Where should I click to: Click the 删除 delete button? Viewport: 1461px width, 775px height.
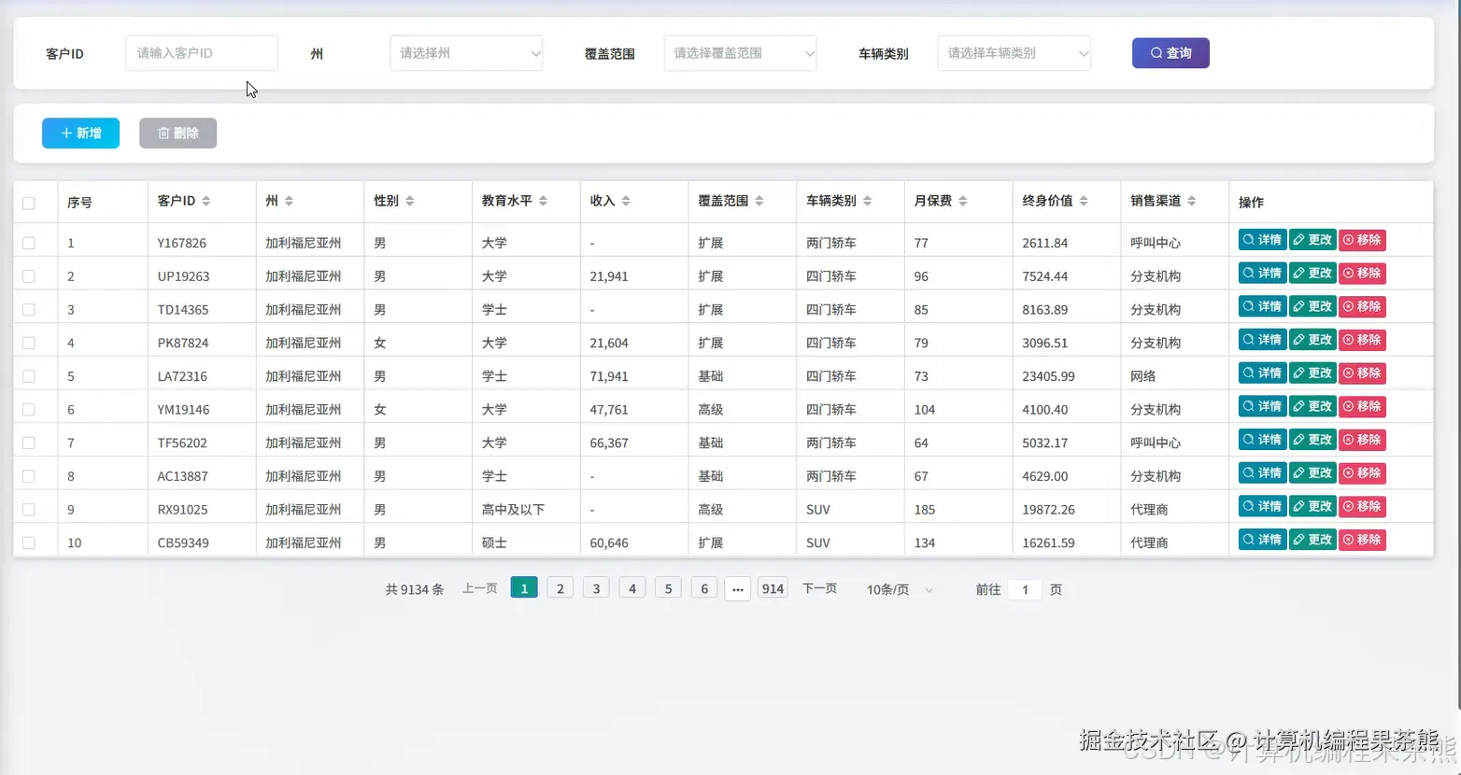point(177,134)
